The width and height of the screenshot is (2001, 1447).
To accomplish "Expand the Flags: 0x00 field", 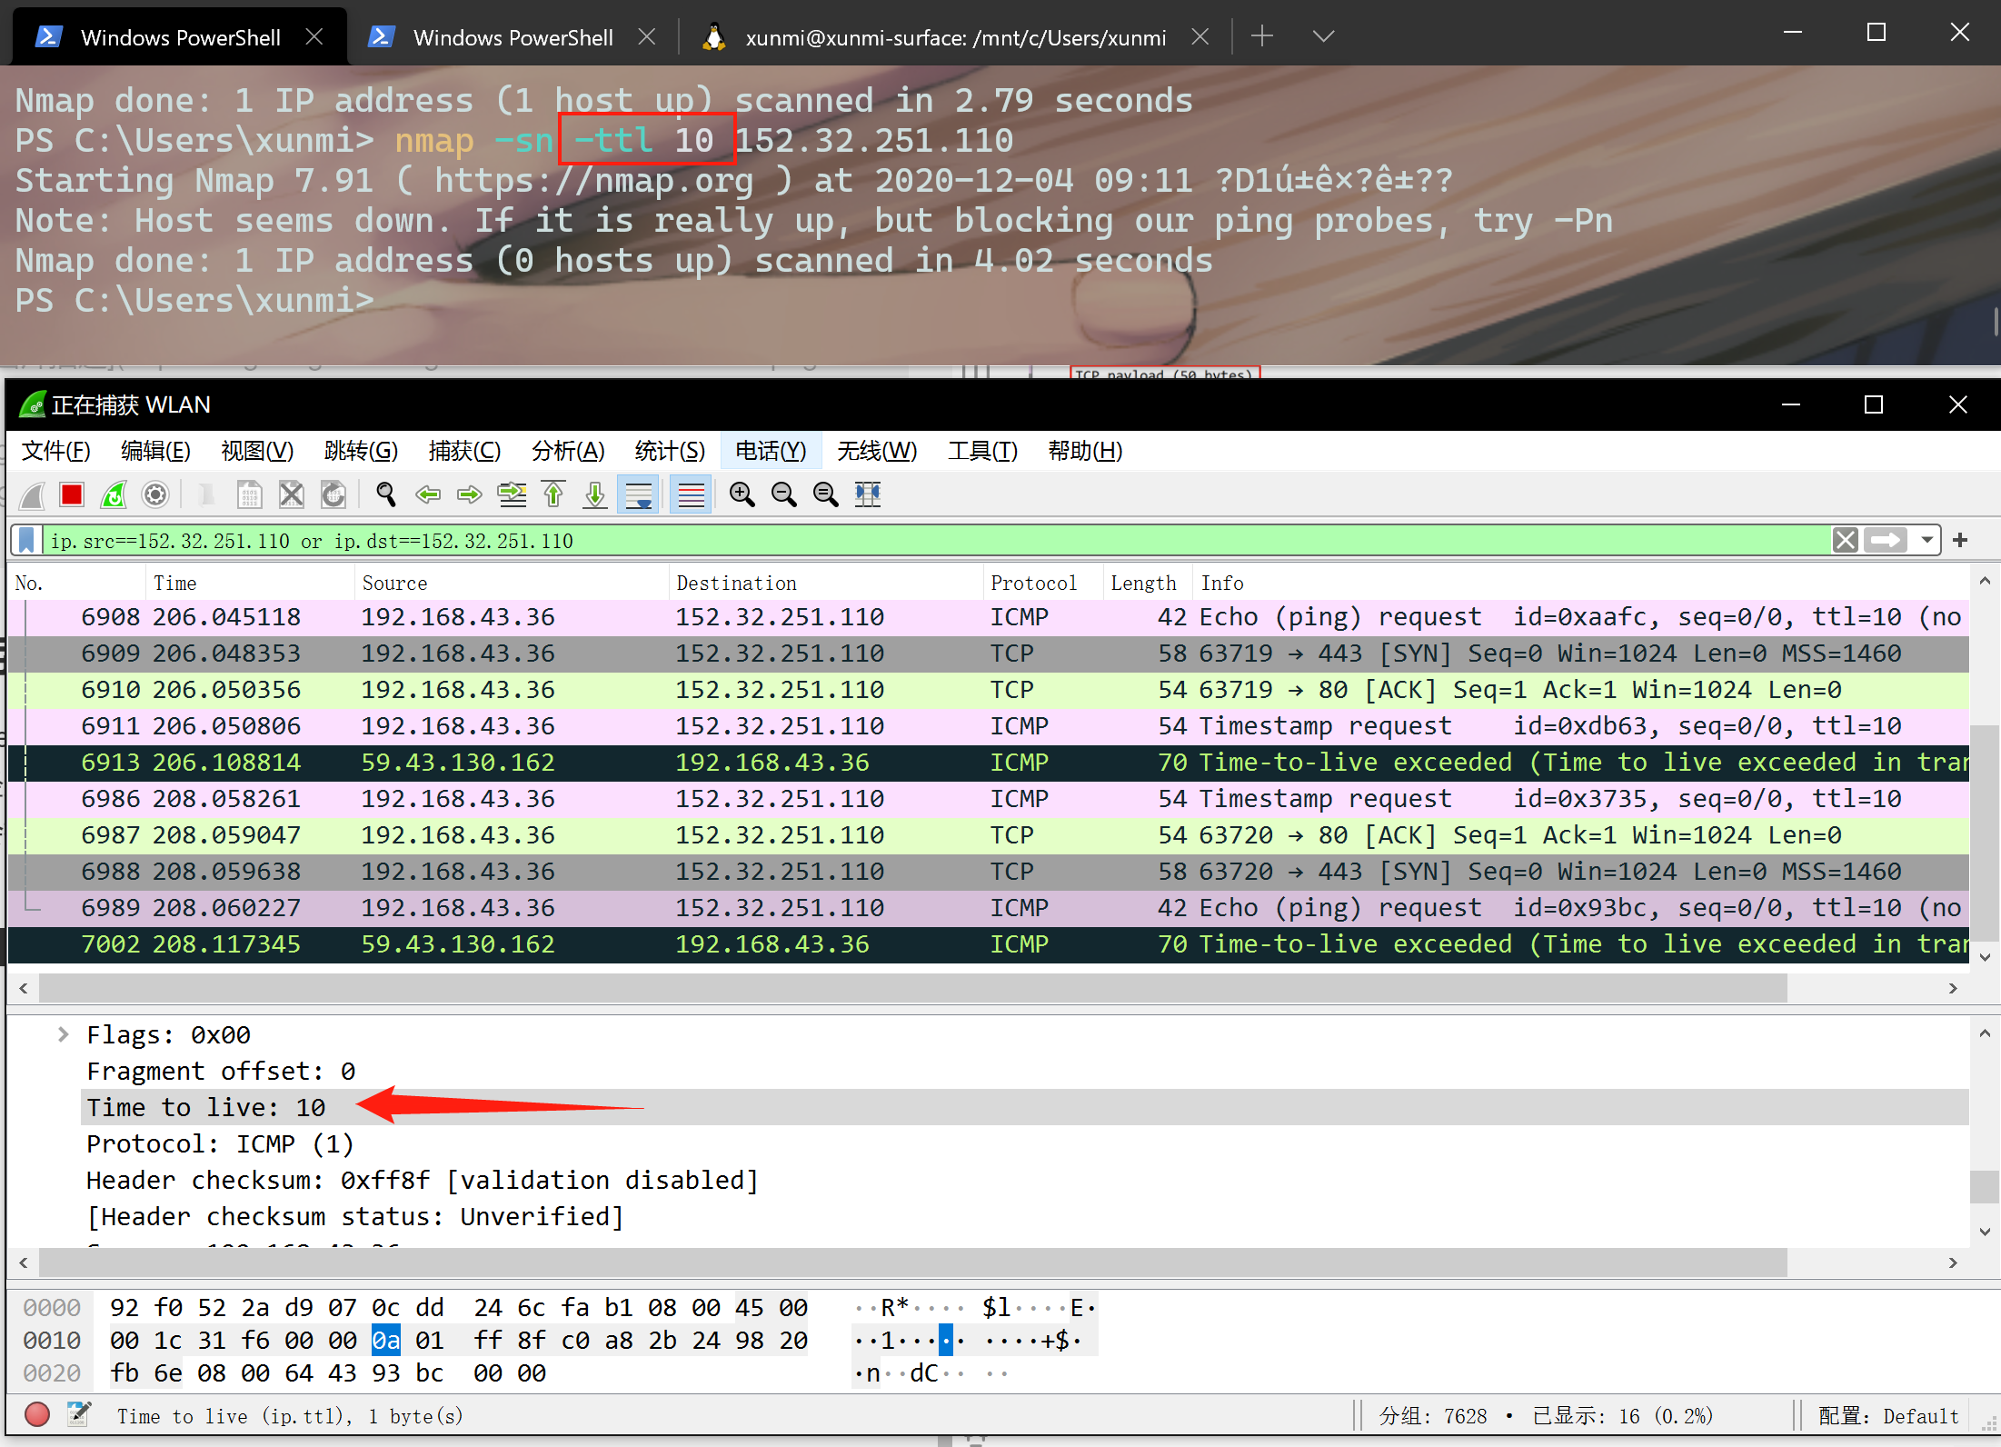I will click(x=63, y=1034).
